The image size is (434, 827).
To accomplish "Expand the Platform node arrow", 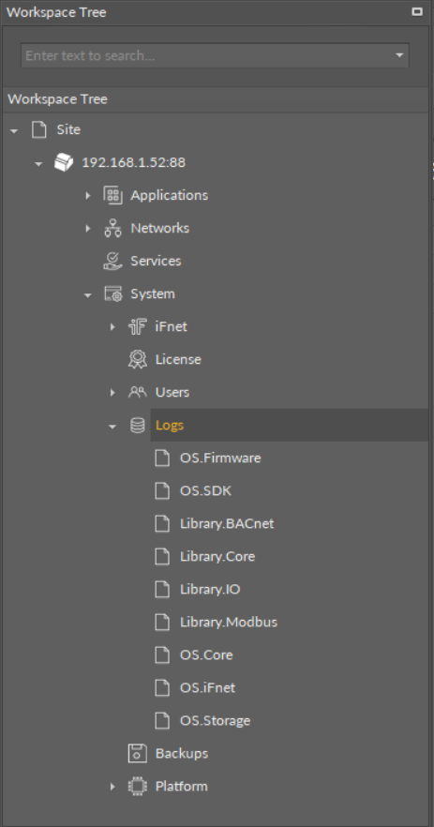I will (112, 787).
